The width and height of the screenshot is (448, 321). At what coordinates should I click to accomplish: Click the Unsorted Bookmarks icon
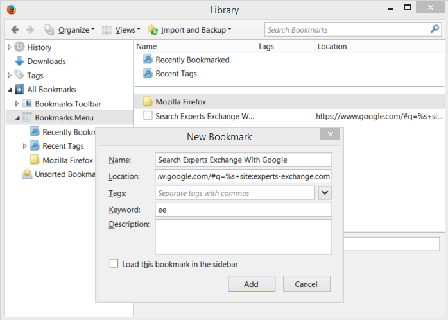tap(27, 174)
